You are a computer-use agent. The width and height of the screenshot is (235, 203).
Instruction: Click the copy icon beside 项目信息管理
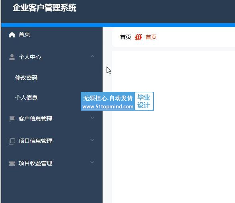[x=12, y=141]
